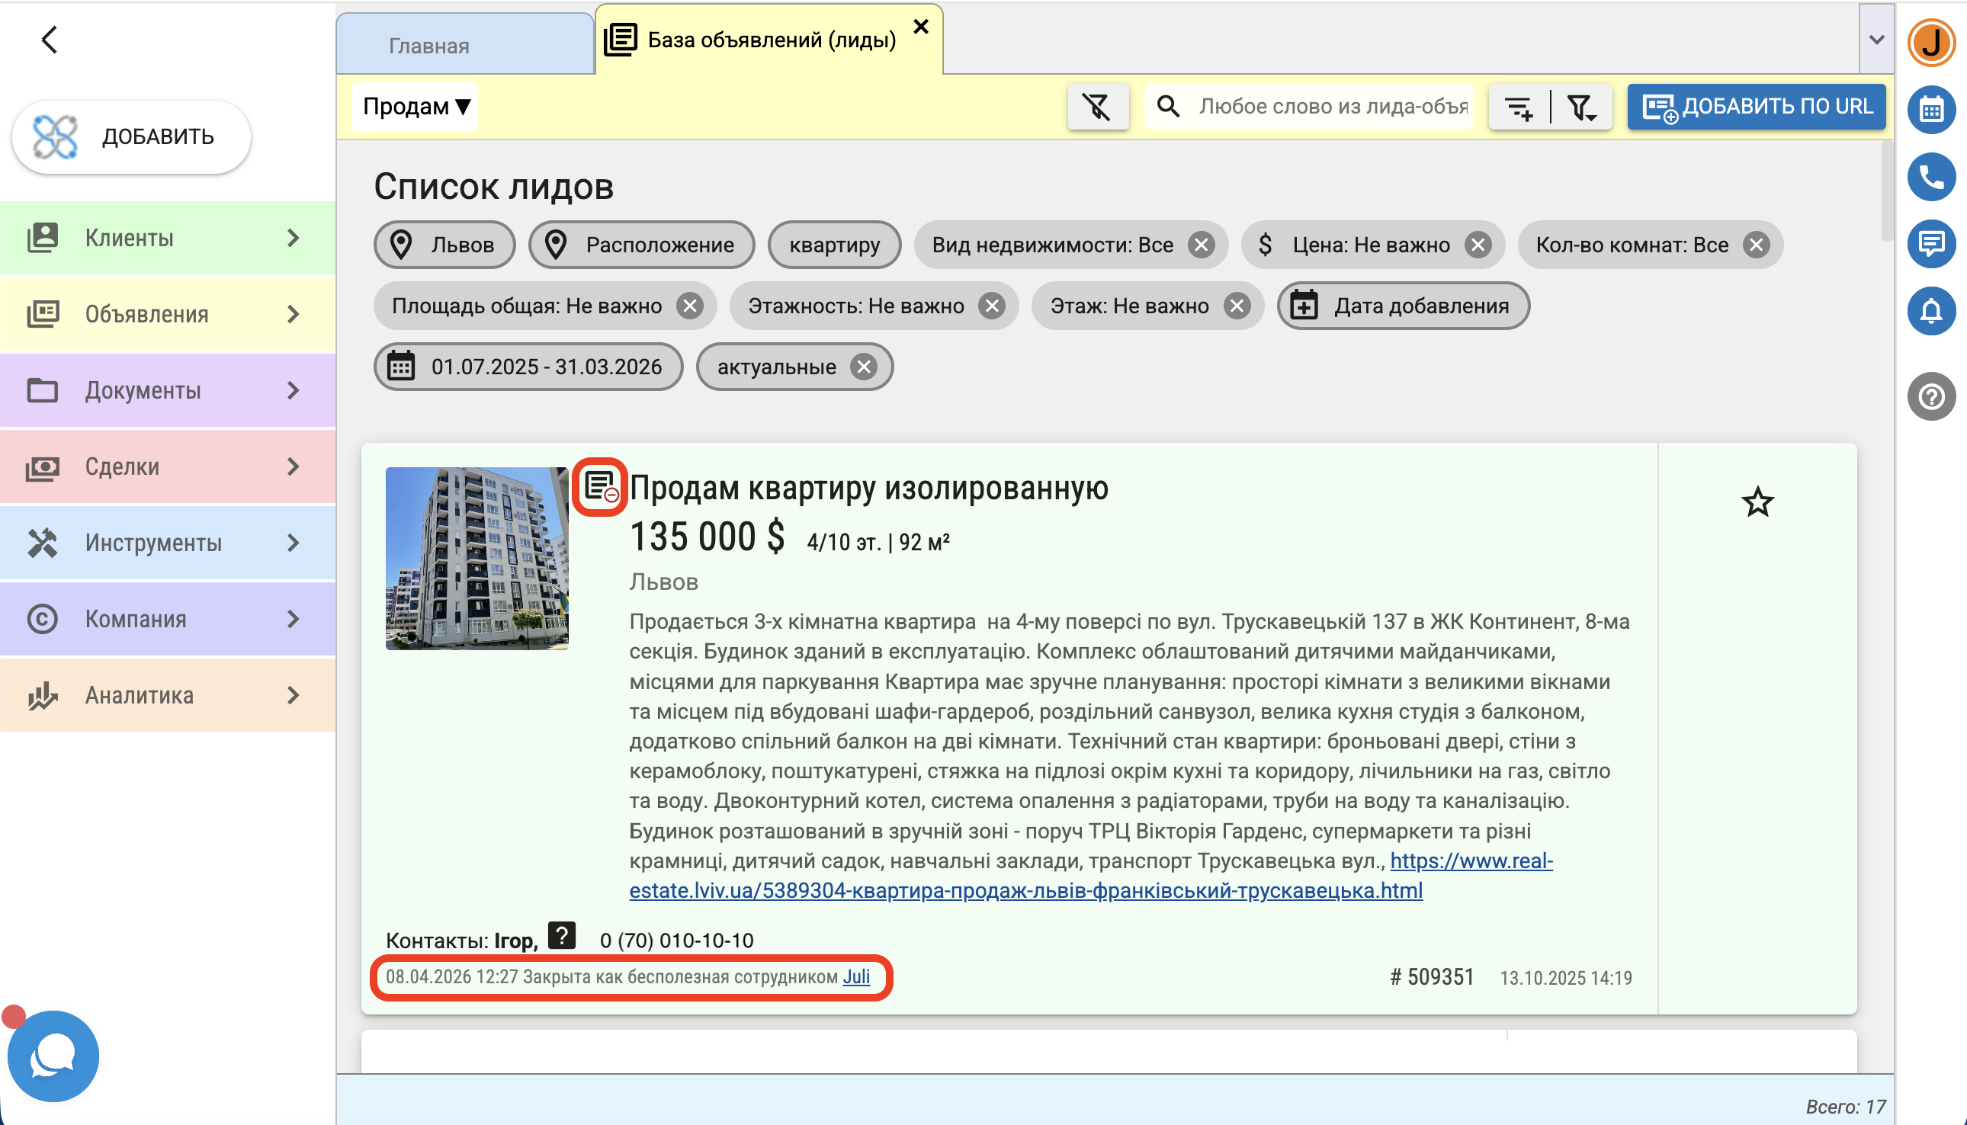Open the calendar icon in right sidebar

pos(1930,109)
